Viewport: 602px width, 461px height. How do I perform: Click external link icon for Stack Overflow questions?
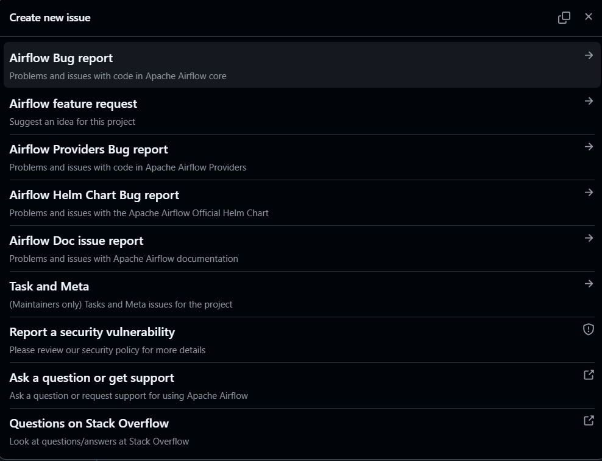tap(589, 421)
